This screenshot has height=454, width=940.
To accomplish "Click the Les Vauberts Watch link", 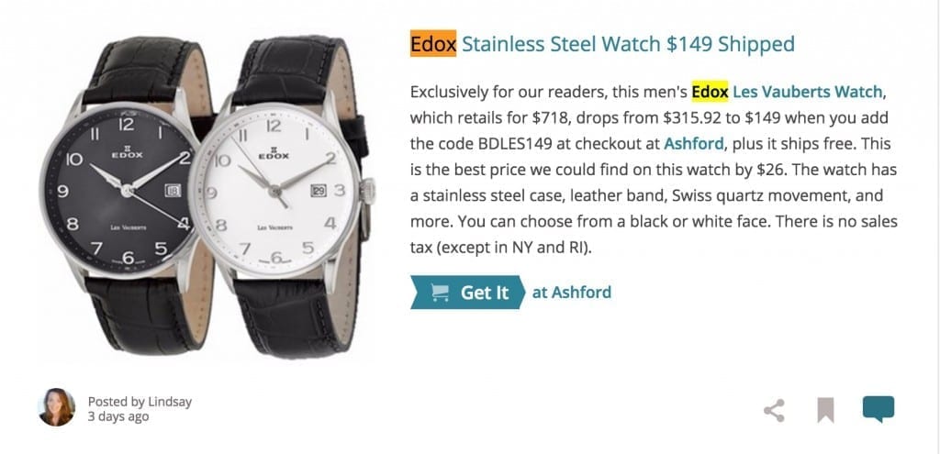I will [807, 93].
